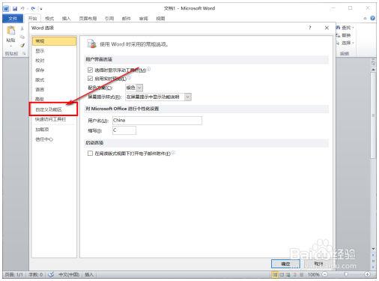379x281 pixels.
Task: Click the Save icon in quick access toolbar
Action: 15,9
